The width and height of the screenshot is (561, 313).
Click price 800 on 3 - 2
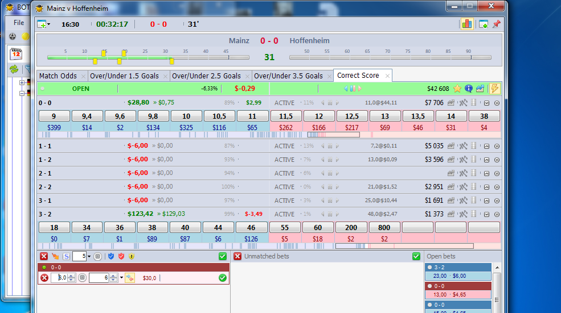(384, 228)
